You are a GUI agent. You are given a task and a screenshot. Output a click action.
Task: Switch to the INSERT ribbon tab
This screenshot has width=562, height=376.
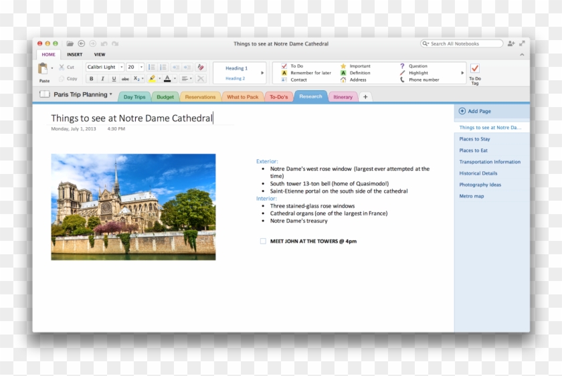pyautogui.click(x=74, y=54)
